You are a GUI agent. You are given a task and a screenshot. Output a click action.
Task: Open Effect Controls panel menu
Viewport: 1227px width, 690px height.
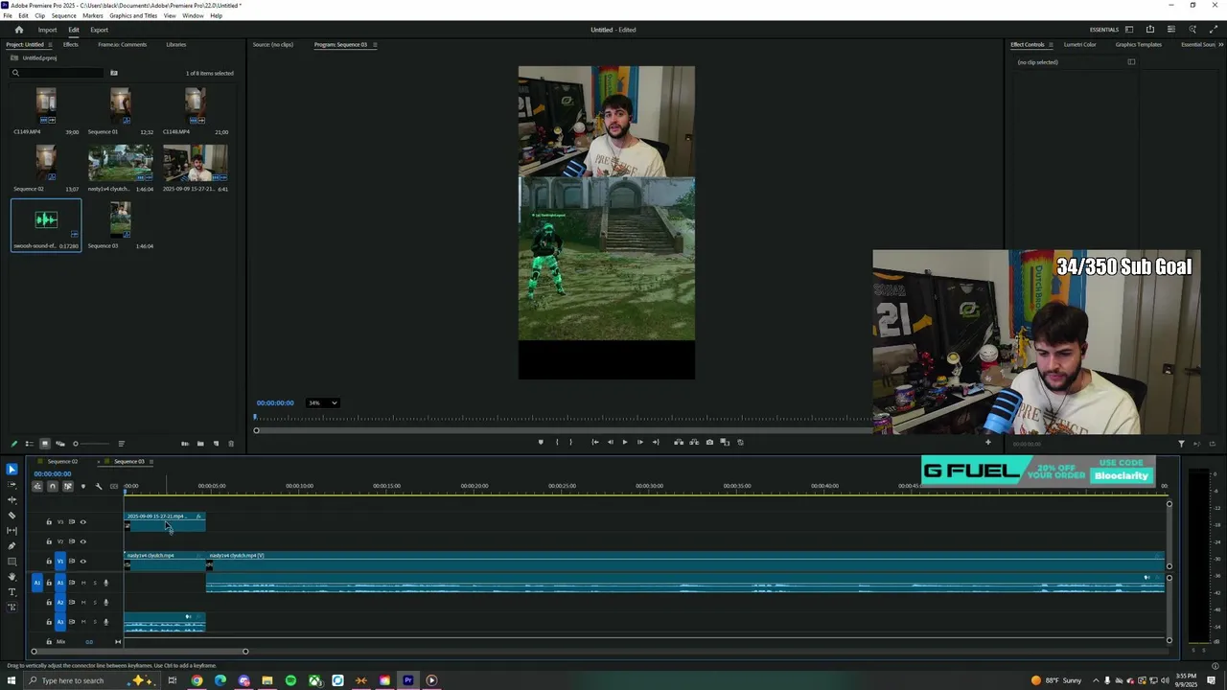(x=1051, y=44)
